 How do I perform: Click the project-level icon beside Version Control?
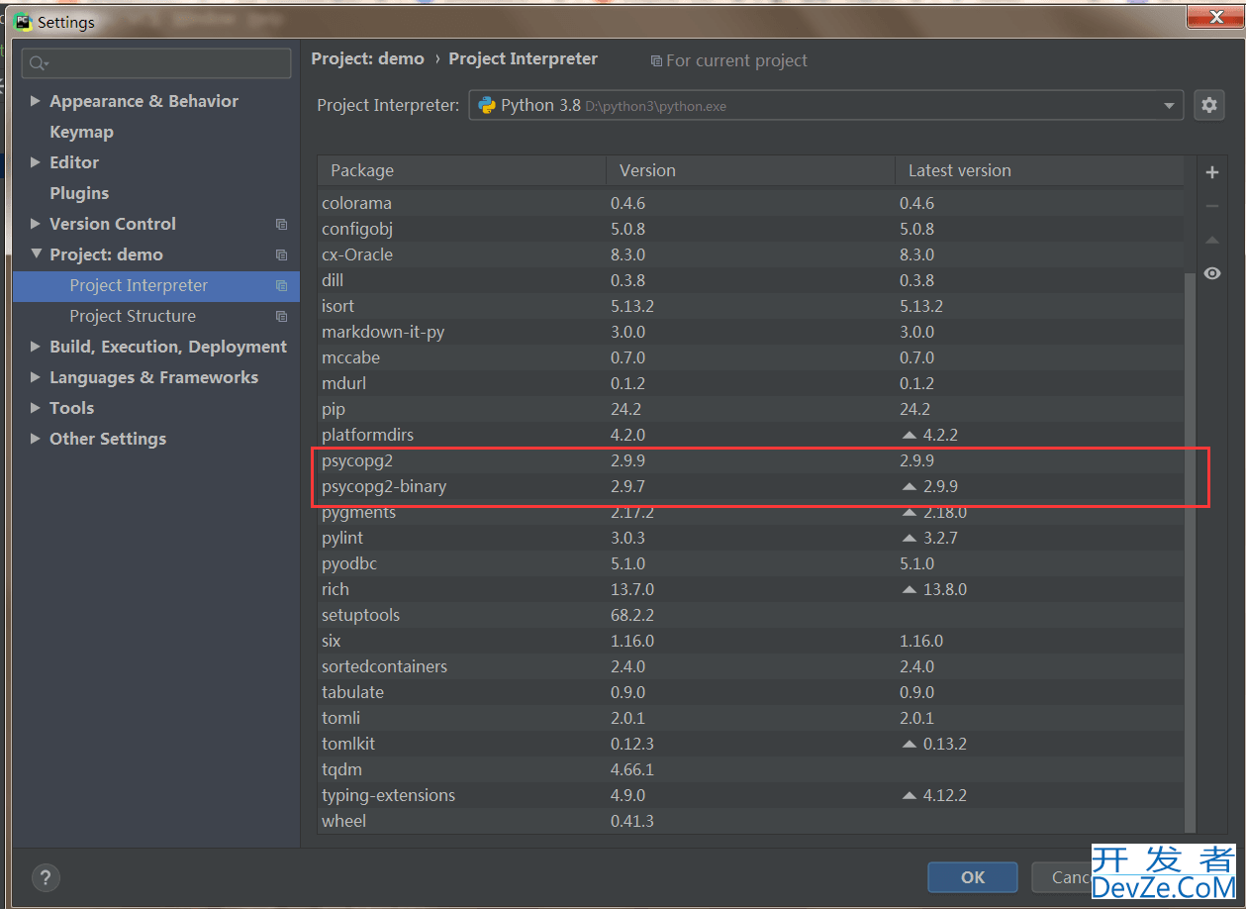pos(281,224)
